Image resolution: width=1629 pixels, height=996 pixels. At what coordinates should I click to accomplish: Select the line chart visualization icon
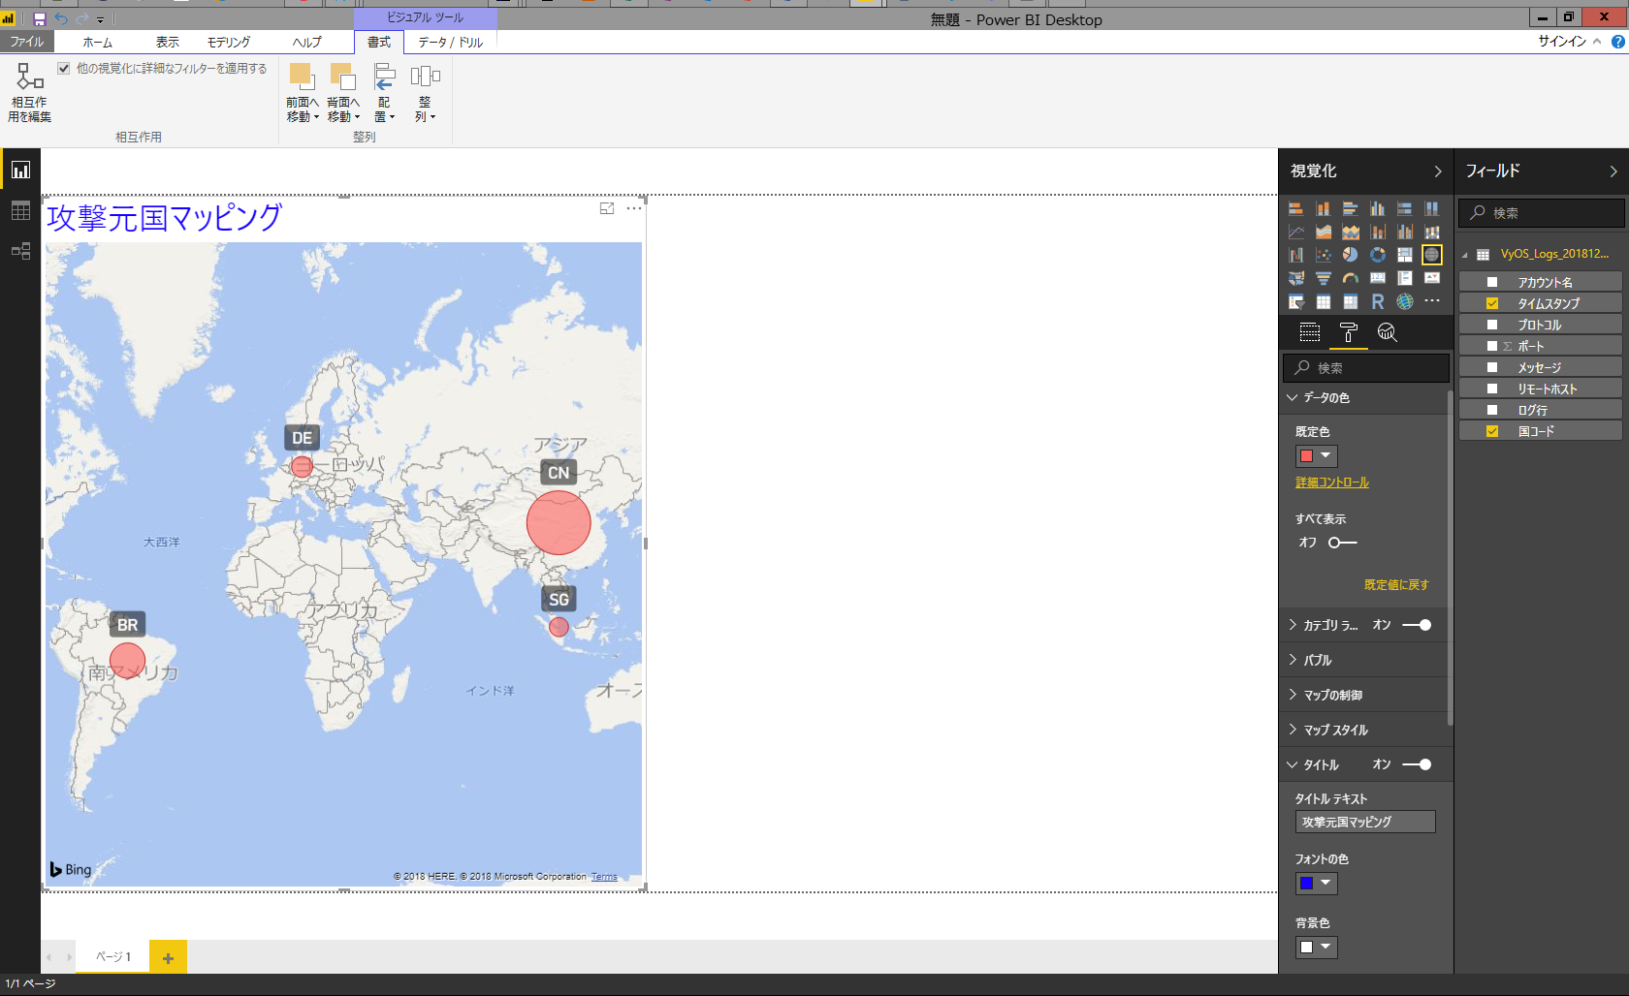1295,232
